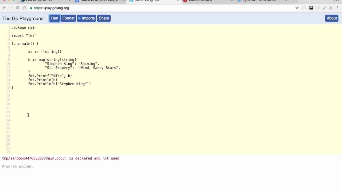Click the play.golang.org address bar
342x192 pixels.
point(160,8)
